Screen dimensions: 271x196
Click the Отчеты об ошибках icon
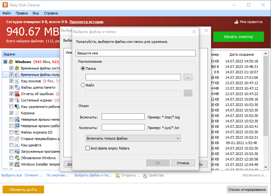(17, 94)
